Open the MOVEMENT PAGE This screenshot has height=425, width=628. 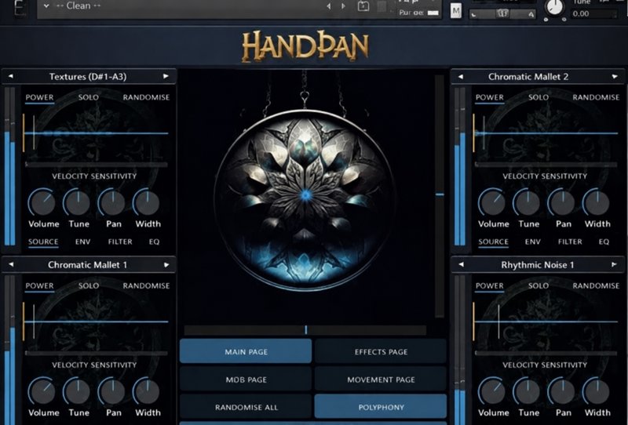click(381, 380)
